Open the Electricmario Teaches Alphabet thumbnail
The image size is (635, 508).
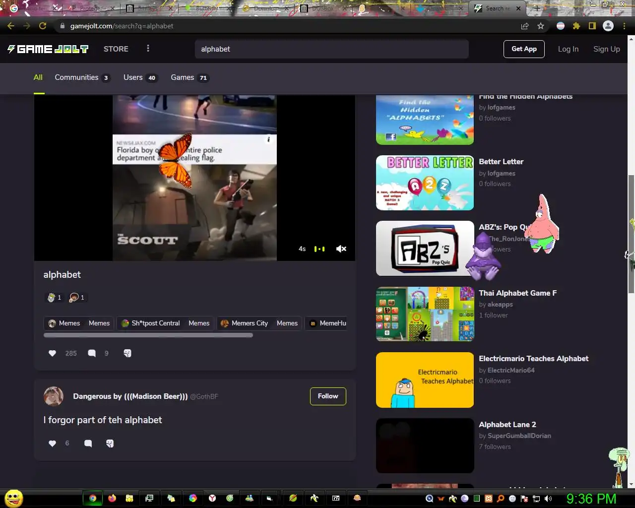(x=425, y=380)
